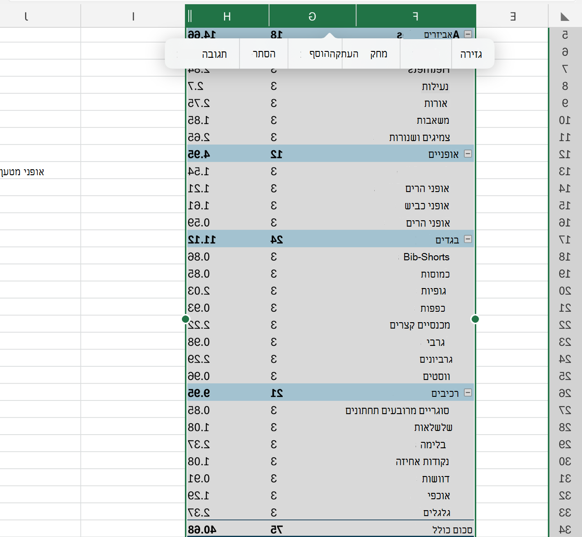Screen dimensions: 582x537
Task: Click the גרביונים cell
Action: (436, 359)
